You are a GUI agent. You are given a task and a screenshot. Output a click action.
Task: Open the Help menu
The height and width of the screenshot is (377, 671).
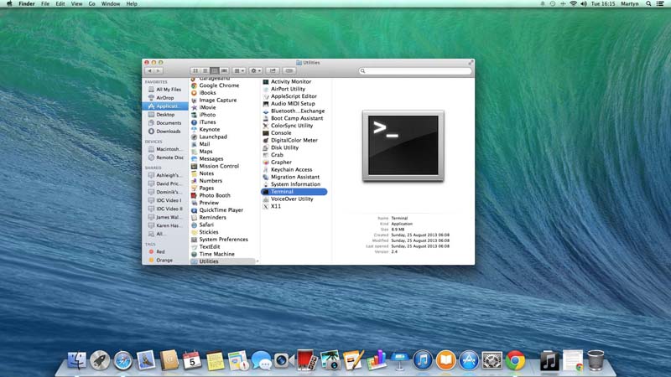pyautogui.click(x=132, y=3)
